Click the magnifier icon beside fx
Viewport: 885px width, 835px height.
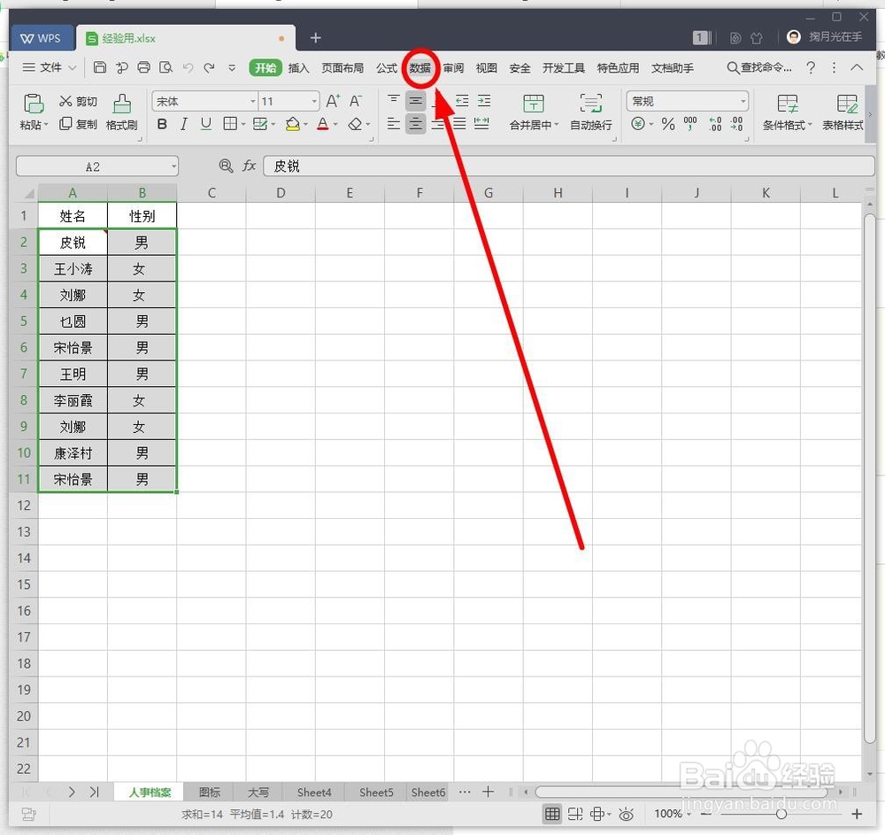[226, 166]
